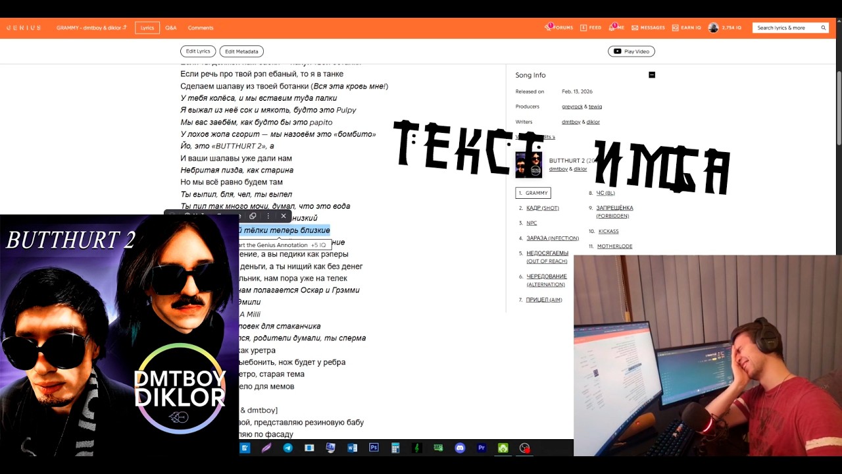Open the green hardware card app in taskbar
842x474 pixels.
coord(438,448)
